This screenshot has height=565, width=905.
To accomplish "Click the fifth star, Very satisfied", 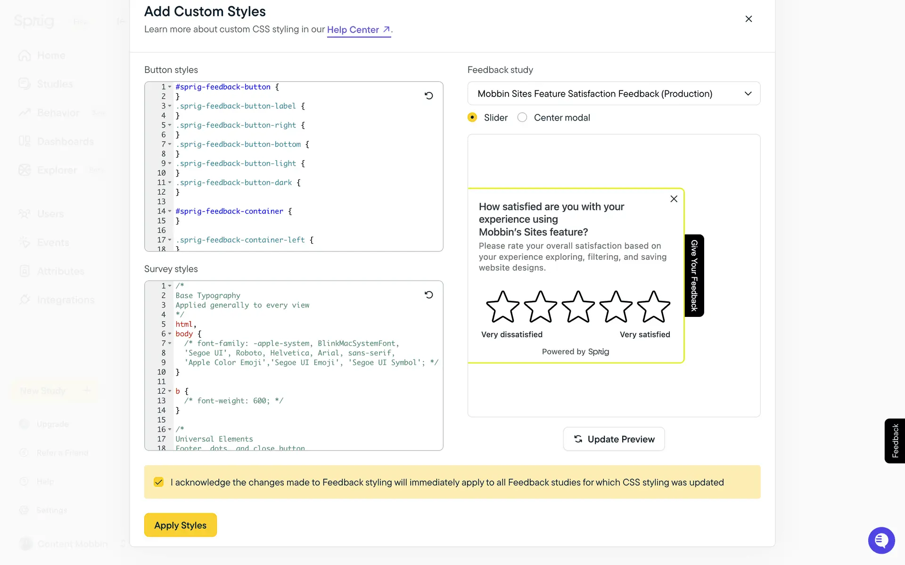I will 653,307.
